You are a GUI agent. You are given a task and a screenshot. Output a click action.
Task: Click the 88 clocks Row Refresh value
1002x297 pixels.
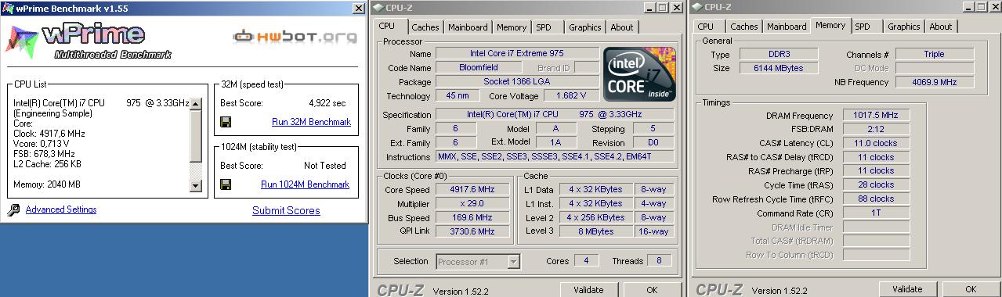[876, 199]
